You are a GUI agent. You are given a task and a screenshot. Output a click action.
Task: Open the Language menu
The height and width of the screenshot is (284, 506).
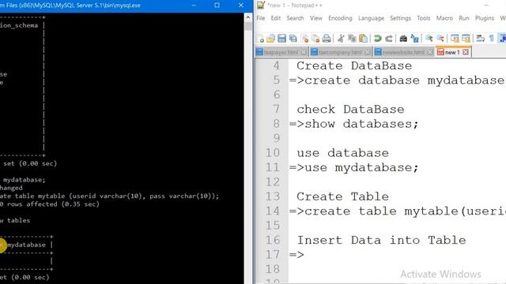coord(371,18)
